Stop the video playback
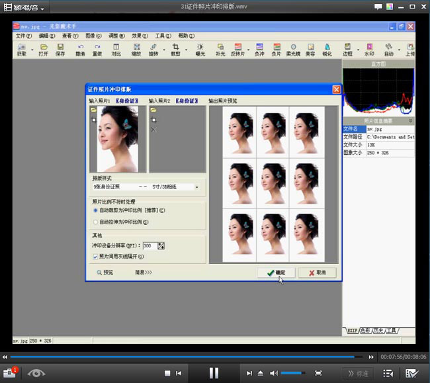This screenshot has width=430, height=383. click(x=167, y=373)
